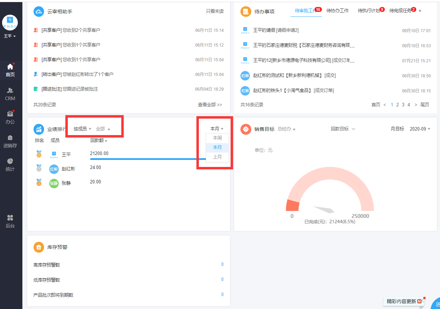Screen dimensions: 440x309
Task: Click the 待办事项 orange list icon
Action: (246, 12)
